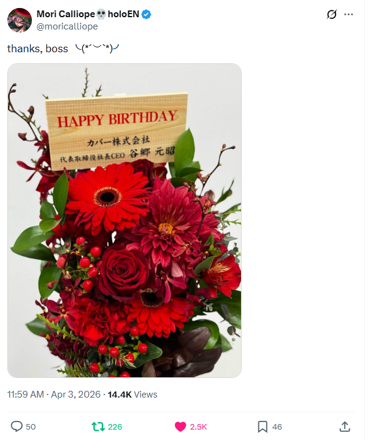Click the 46 bookmarks count
The height and width of the screenshot is (440, 368).
click(277, 427)
